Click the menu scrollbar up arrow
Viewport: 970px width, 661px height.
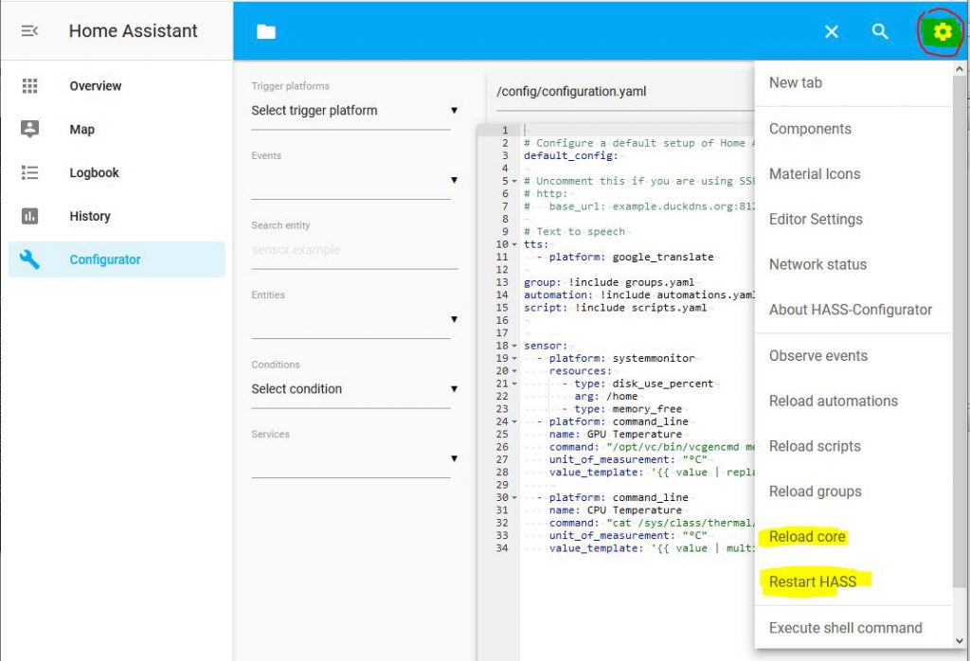tap(960, 68)
